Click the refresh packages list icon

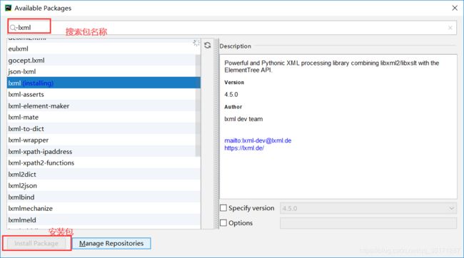(x=208, y=45)
